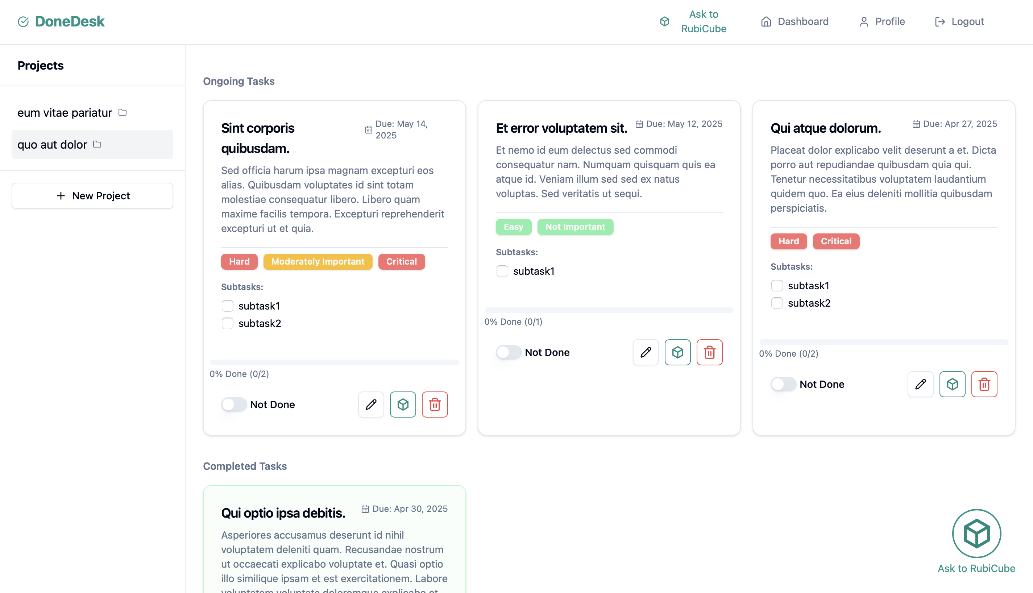Click the Qui atque dolorum title
The width and height of the screenshot is (1033, 593).
pyautogui.click(x=825, y=128)
